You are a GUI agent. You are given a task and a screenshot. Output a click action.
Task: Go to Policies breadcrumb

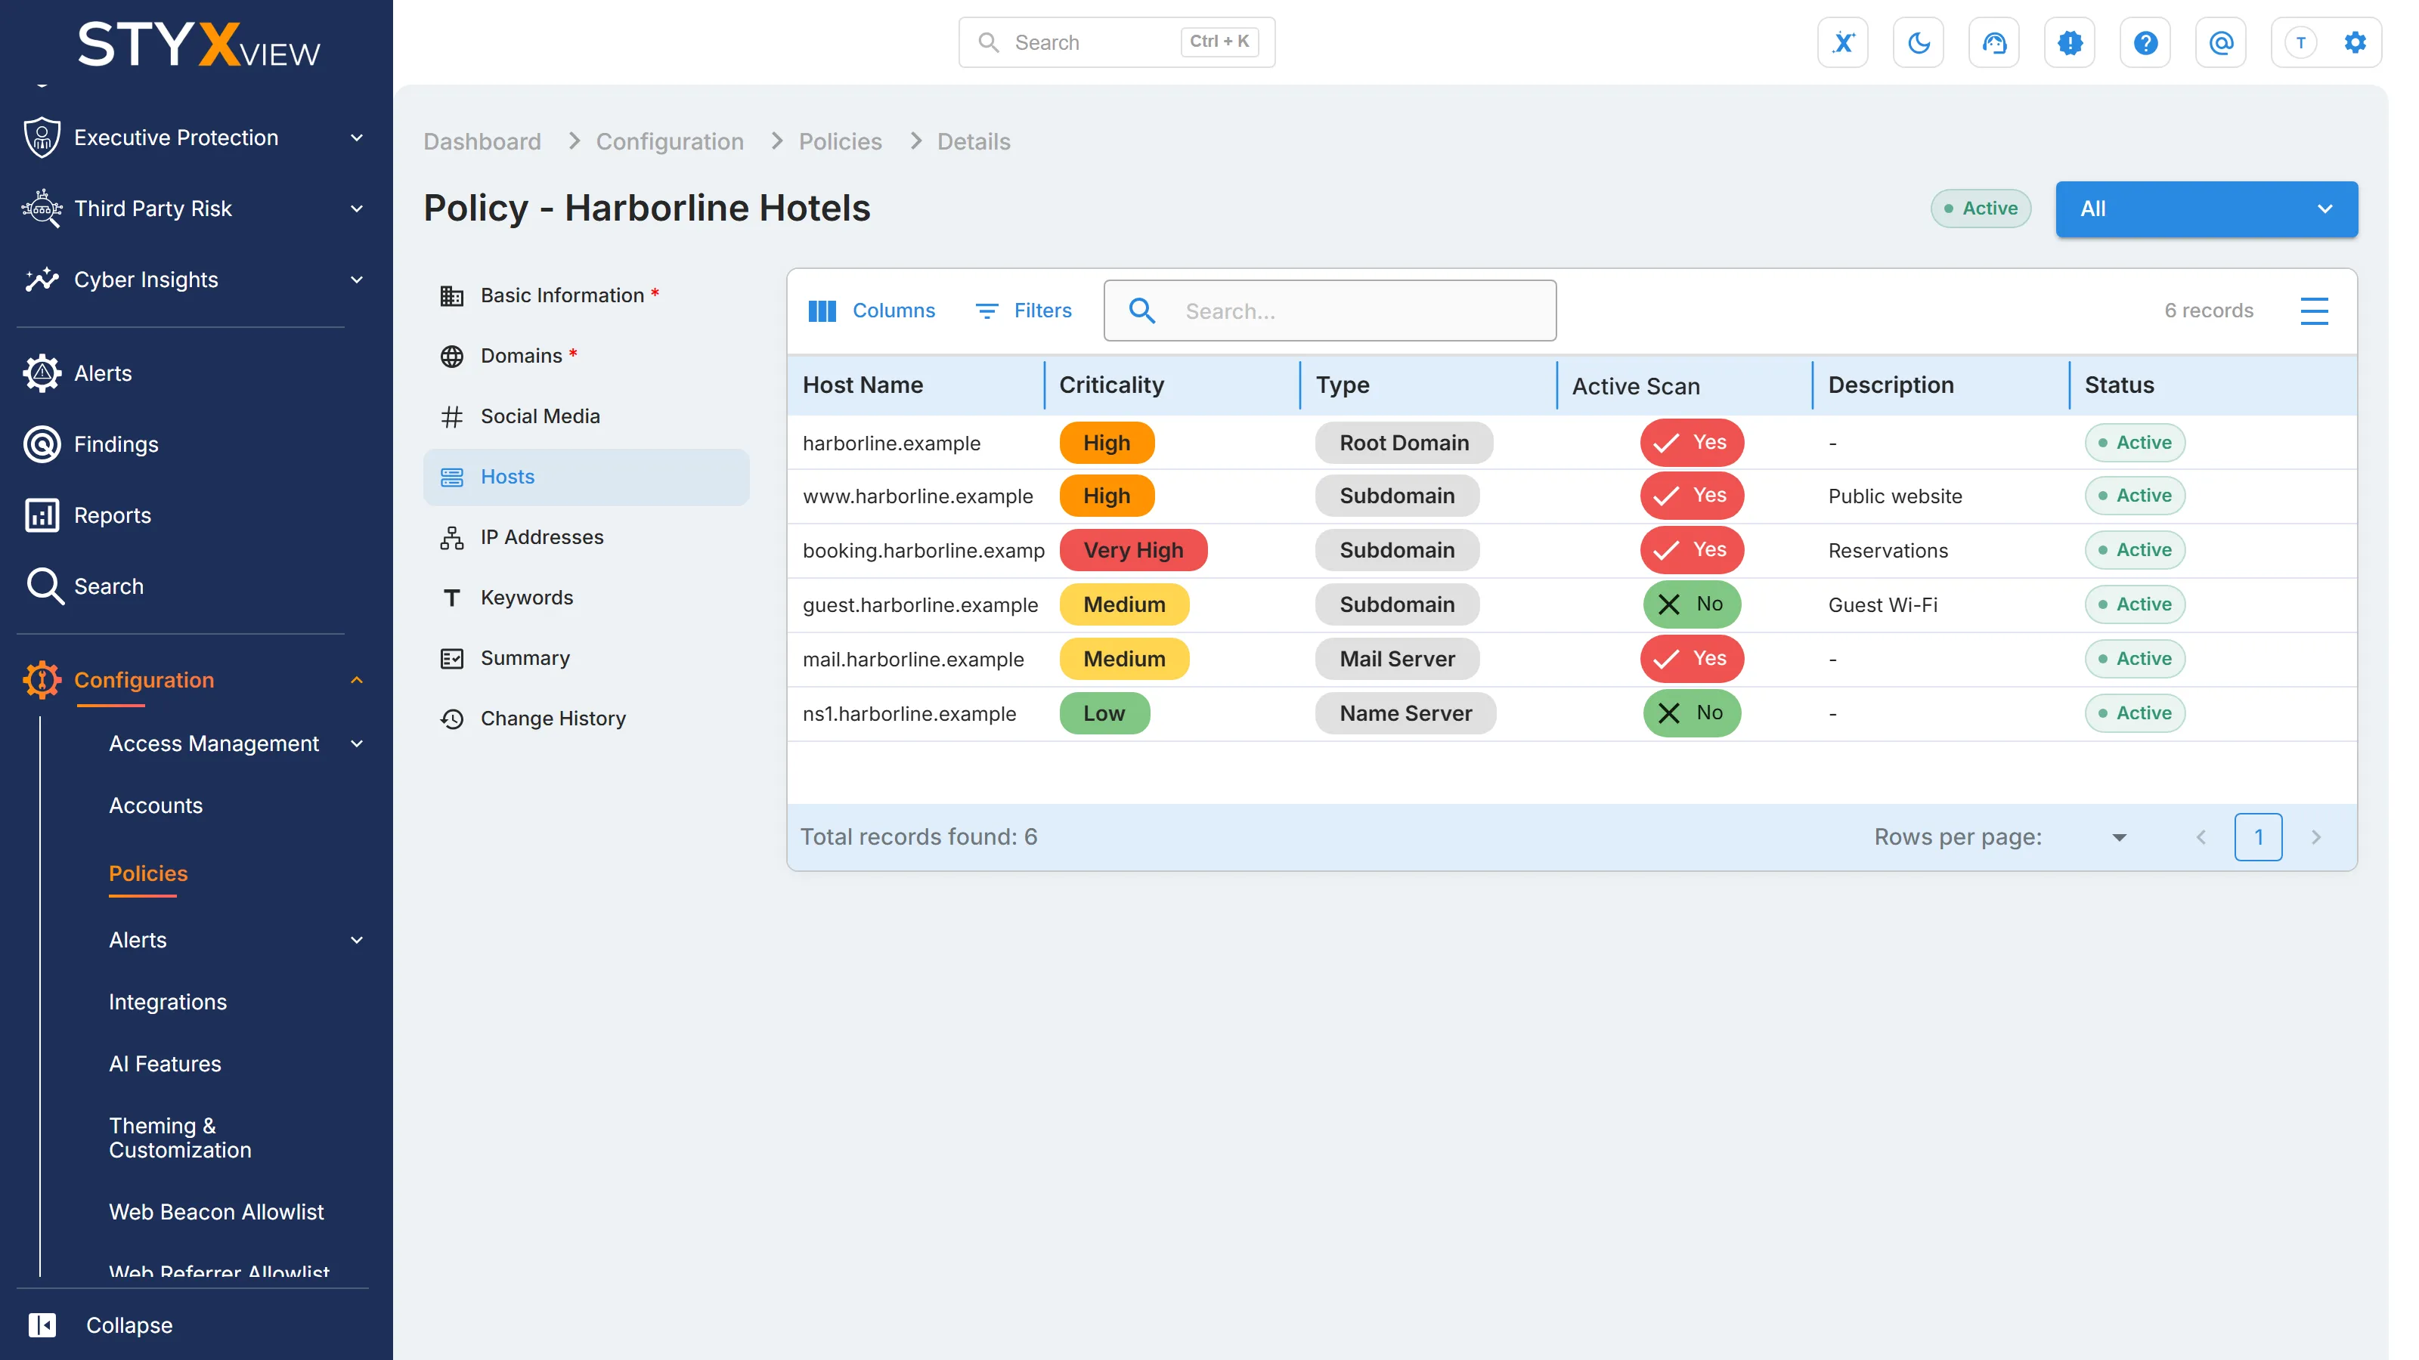tap(841, 142)
